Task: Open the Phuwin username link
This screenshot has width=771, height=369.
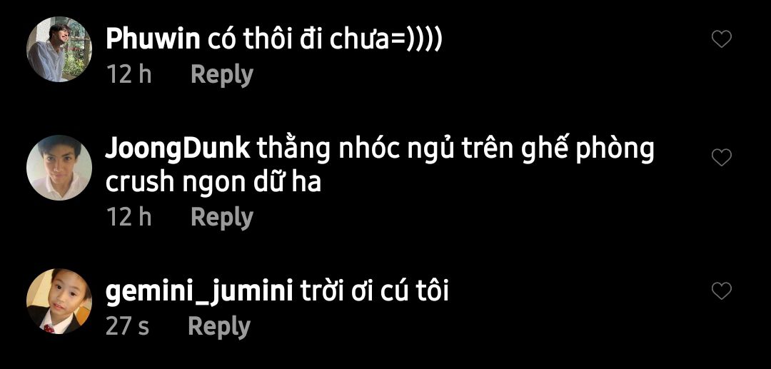Action: pos(153,40)
